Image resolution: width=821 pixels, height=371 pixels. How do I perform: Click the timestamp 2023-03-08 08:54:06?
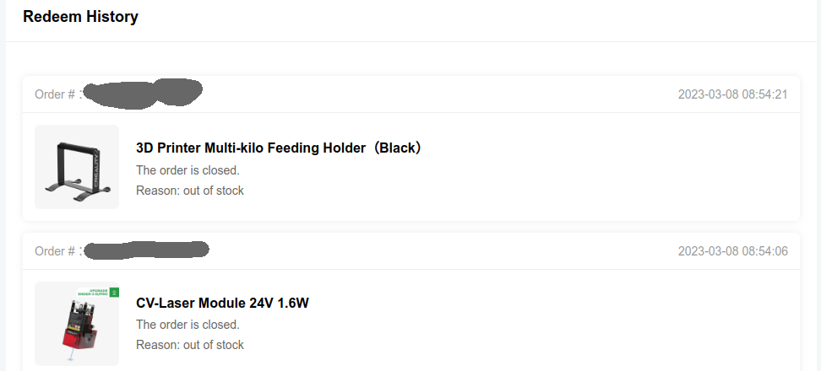click(732, 250)
